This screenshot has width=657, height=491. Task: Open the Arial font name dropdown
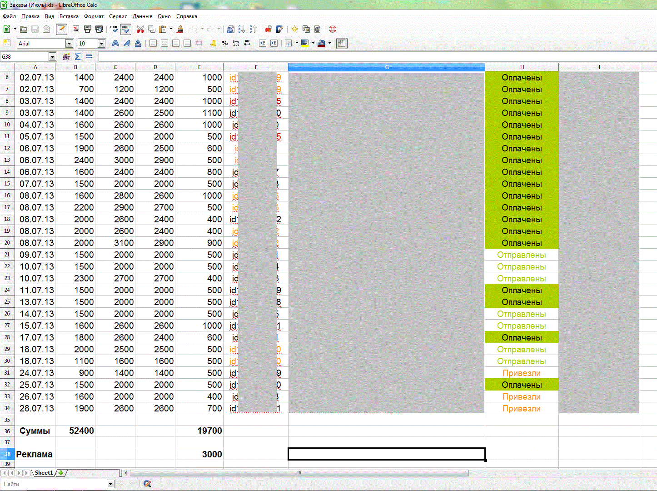pos(70,44)
